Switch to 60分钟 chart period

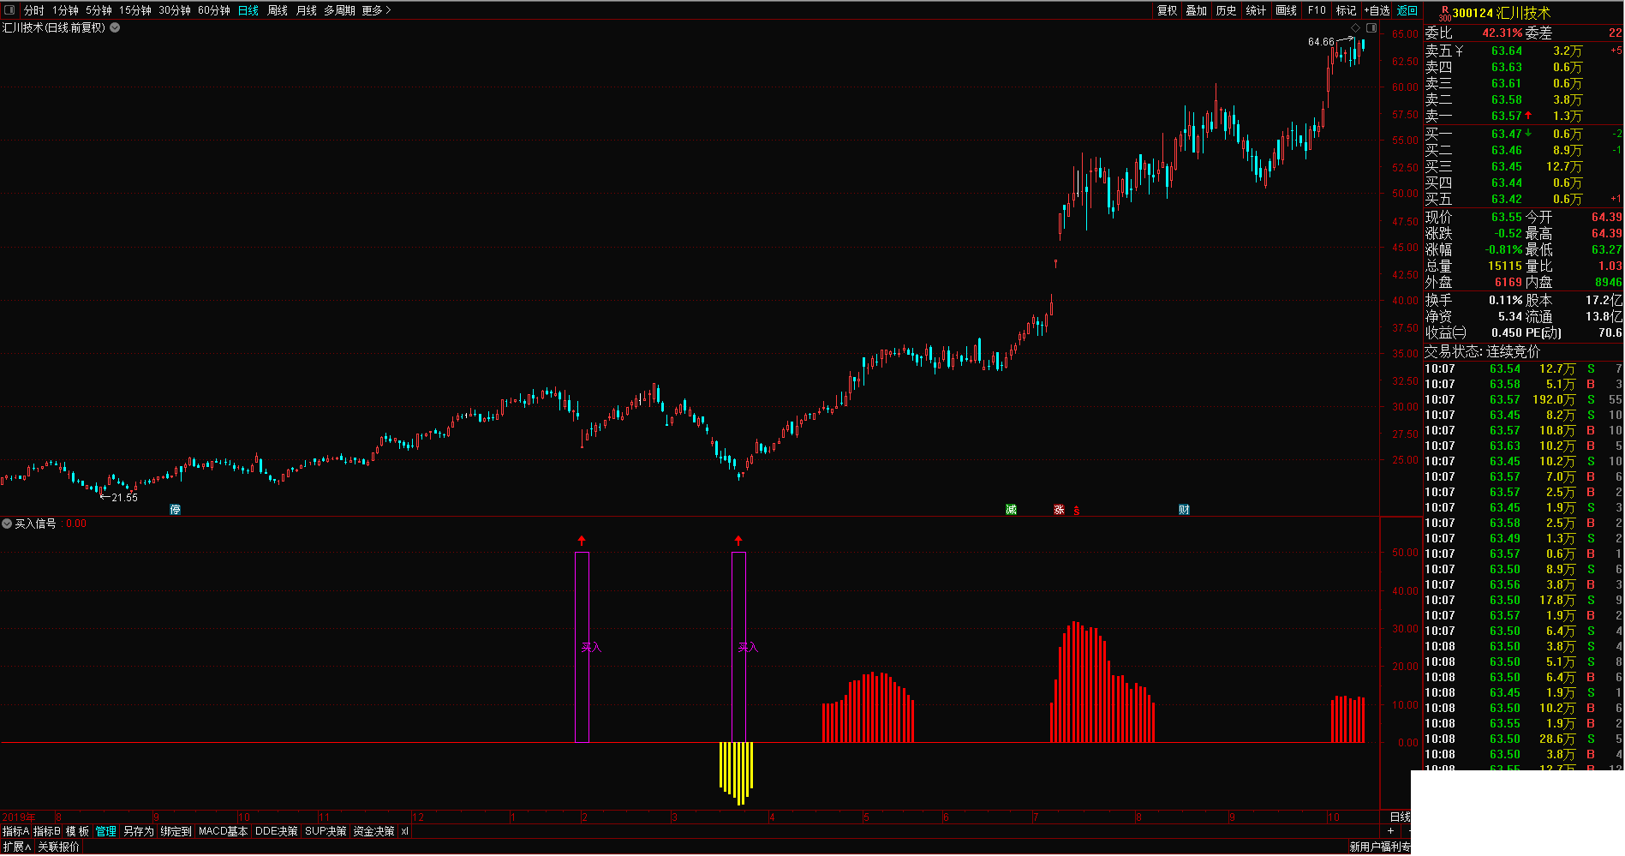click(214, 10)
